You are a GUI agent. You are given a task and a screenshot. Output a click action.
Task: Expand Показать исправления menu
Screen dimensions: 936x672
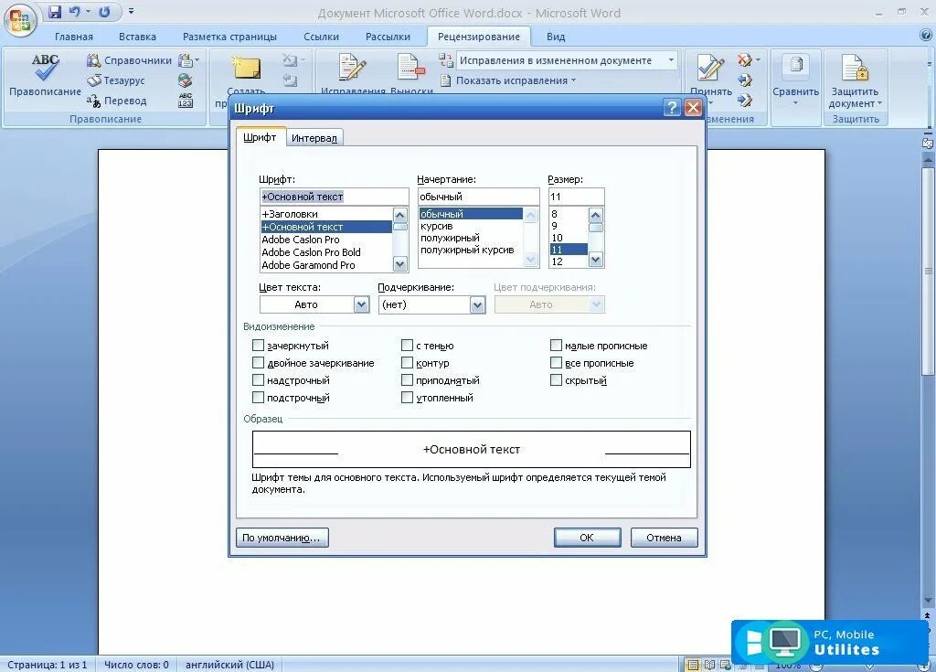point(509,80)
